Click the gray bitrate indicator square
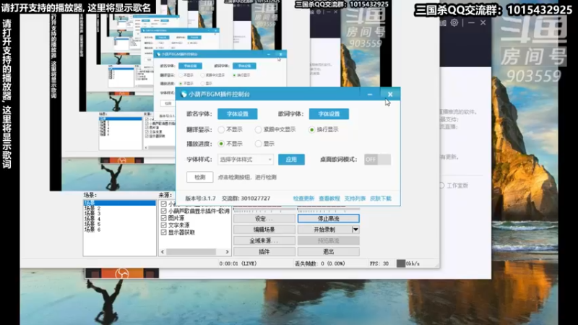The width and height of the screenshot is (578, 325). pyautogui.click(x=401, y=264)
